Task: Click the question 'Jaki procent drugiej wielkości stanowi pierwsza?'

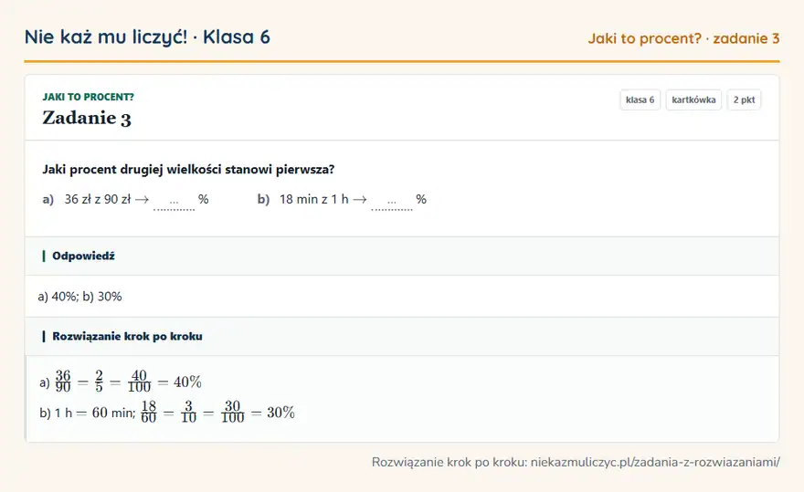Action: coord(188,170)
